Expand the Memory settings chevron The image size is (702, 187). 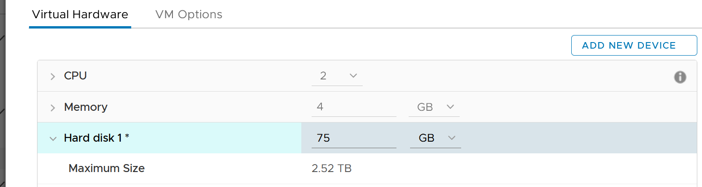pyautogui.click(x=52, y=108)
